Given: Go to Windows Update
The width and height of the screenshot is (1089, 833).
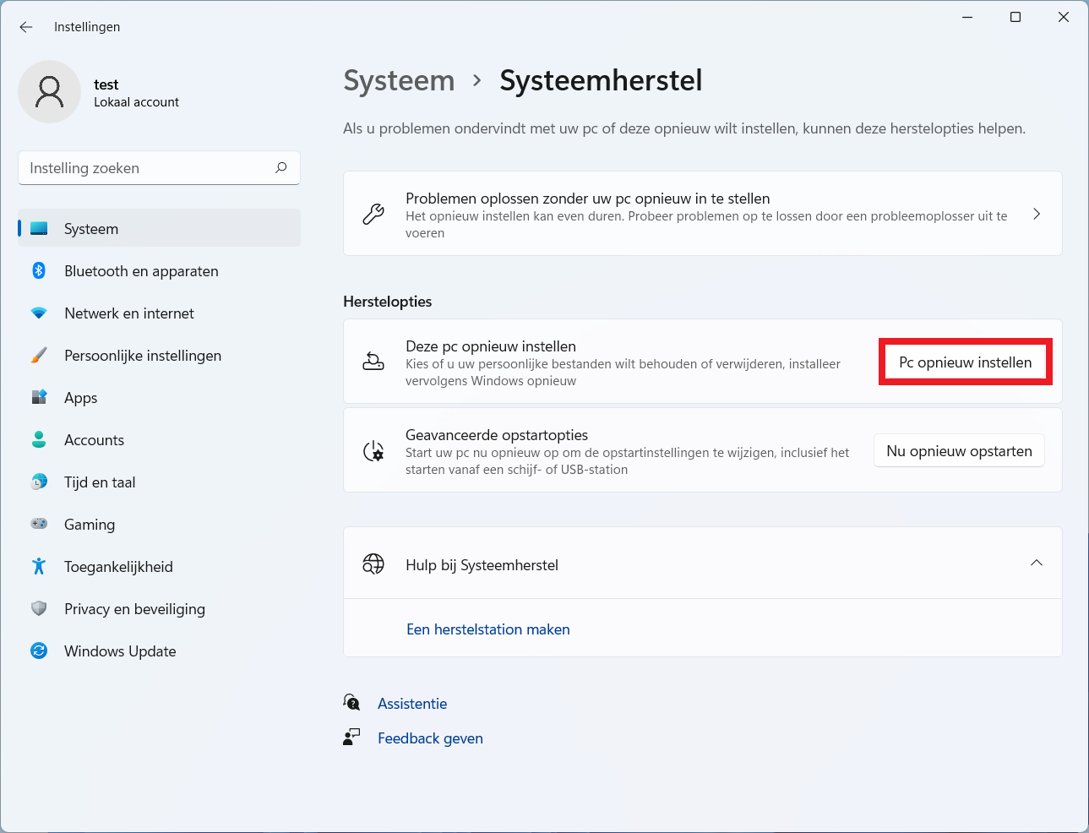Looking at the screenshot, I should (x=159, y=651).
